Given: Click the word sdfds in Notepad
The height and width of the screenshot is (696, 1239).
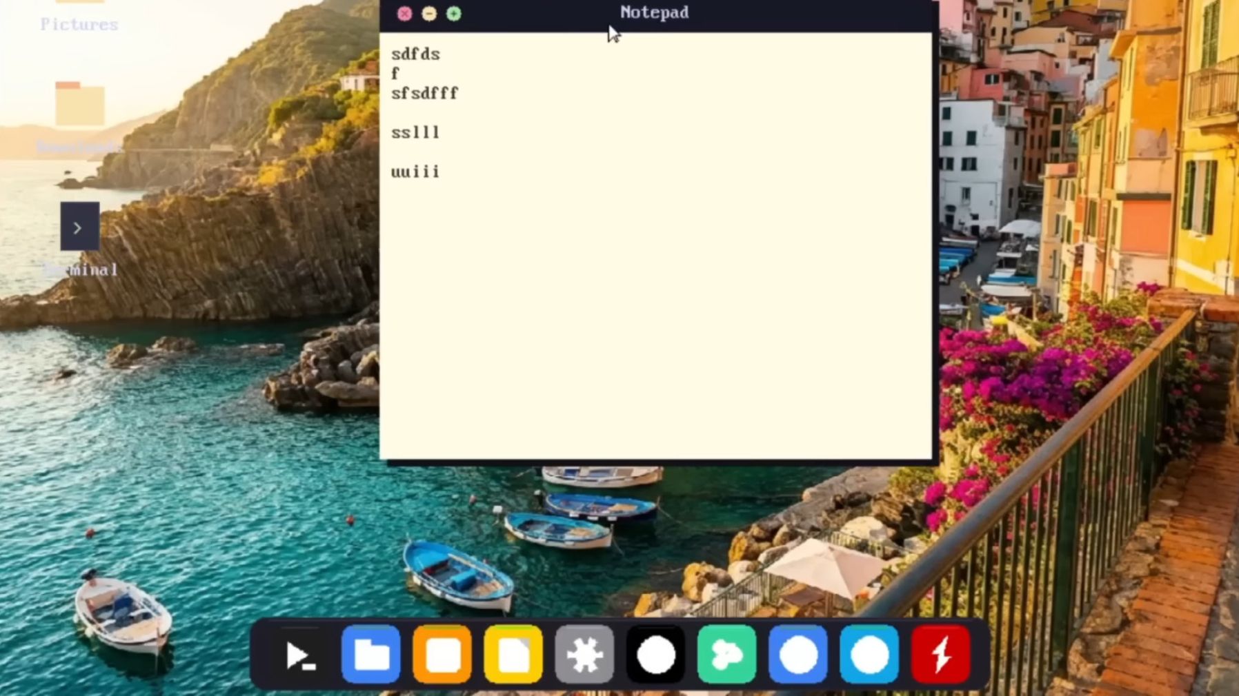Looking at the screenshot, I should [415, 53].
